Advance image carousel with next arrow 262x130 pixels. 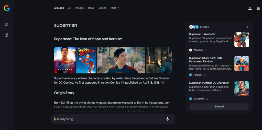coord(172,60)
